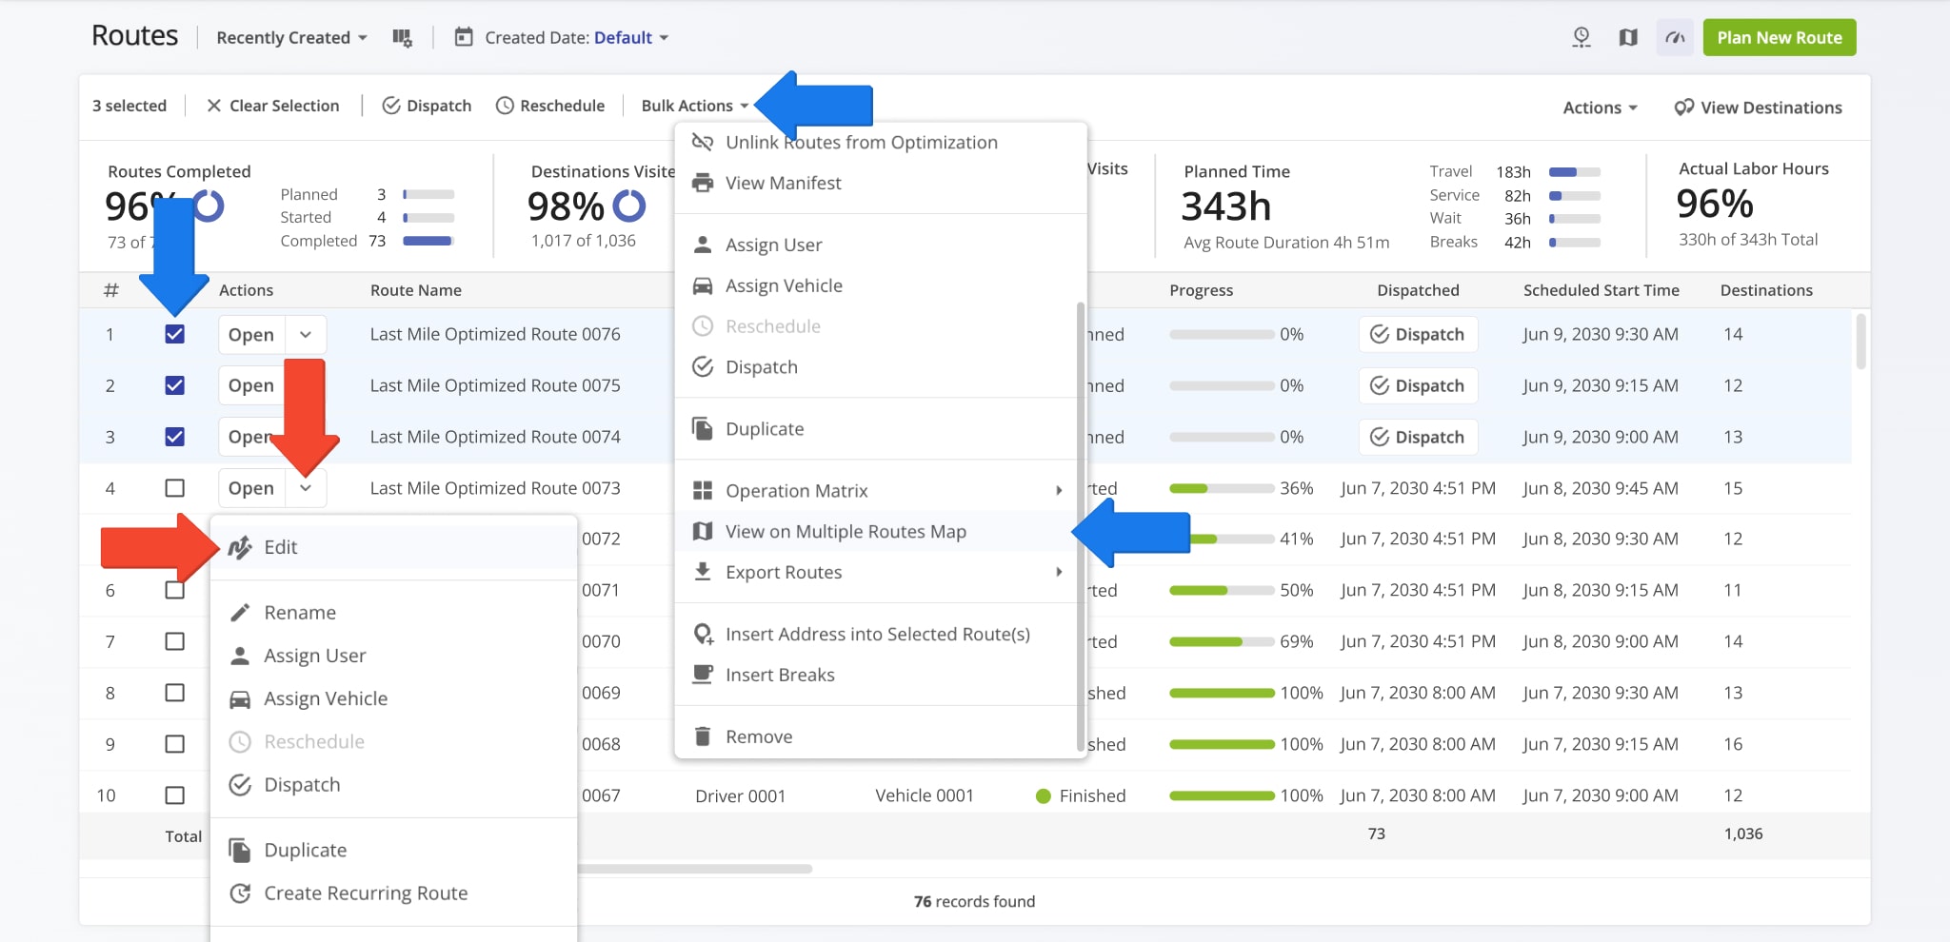Click the unlink icon for Unlink Routes
This screenshot has height=942, width=1950.
(703, 142)
